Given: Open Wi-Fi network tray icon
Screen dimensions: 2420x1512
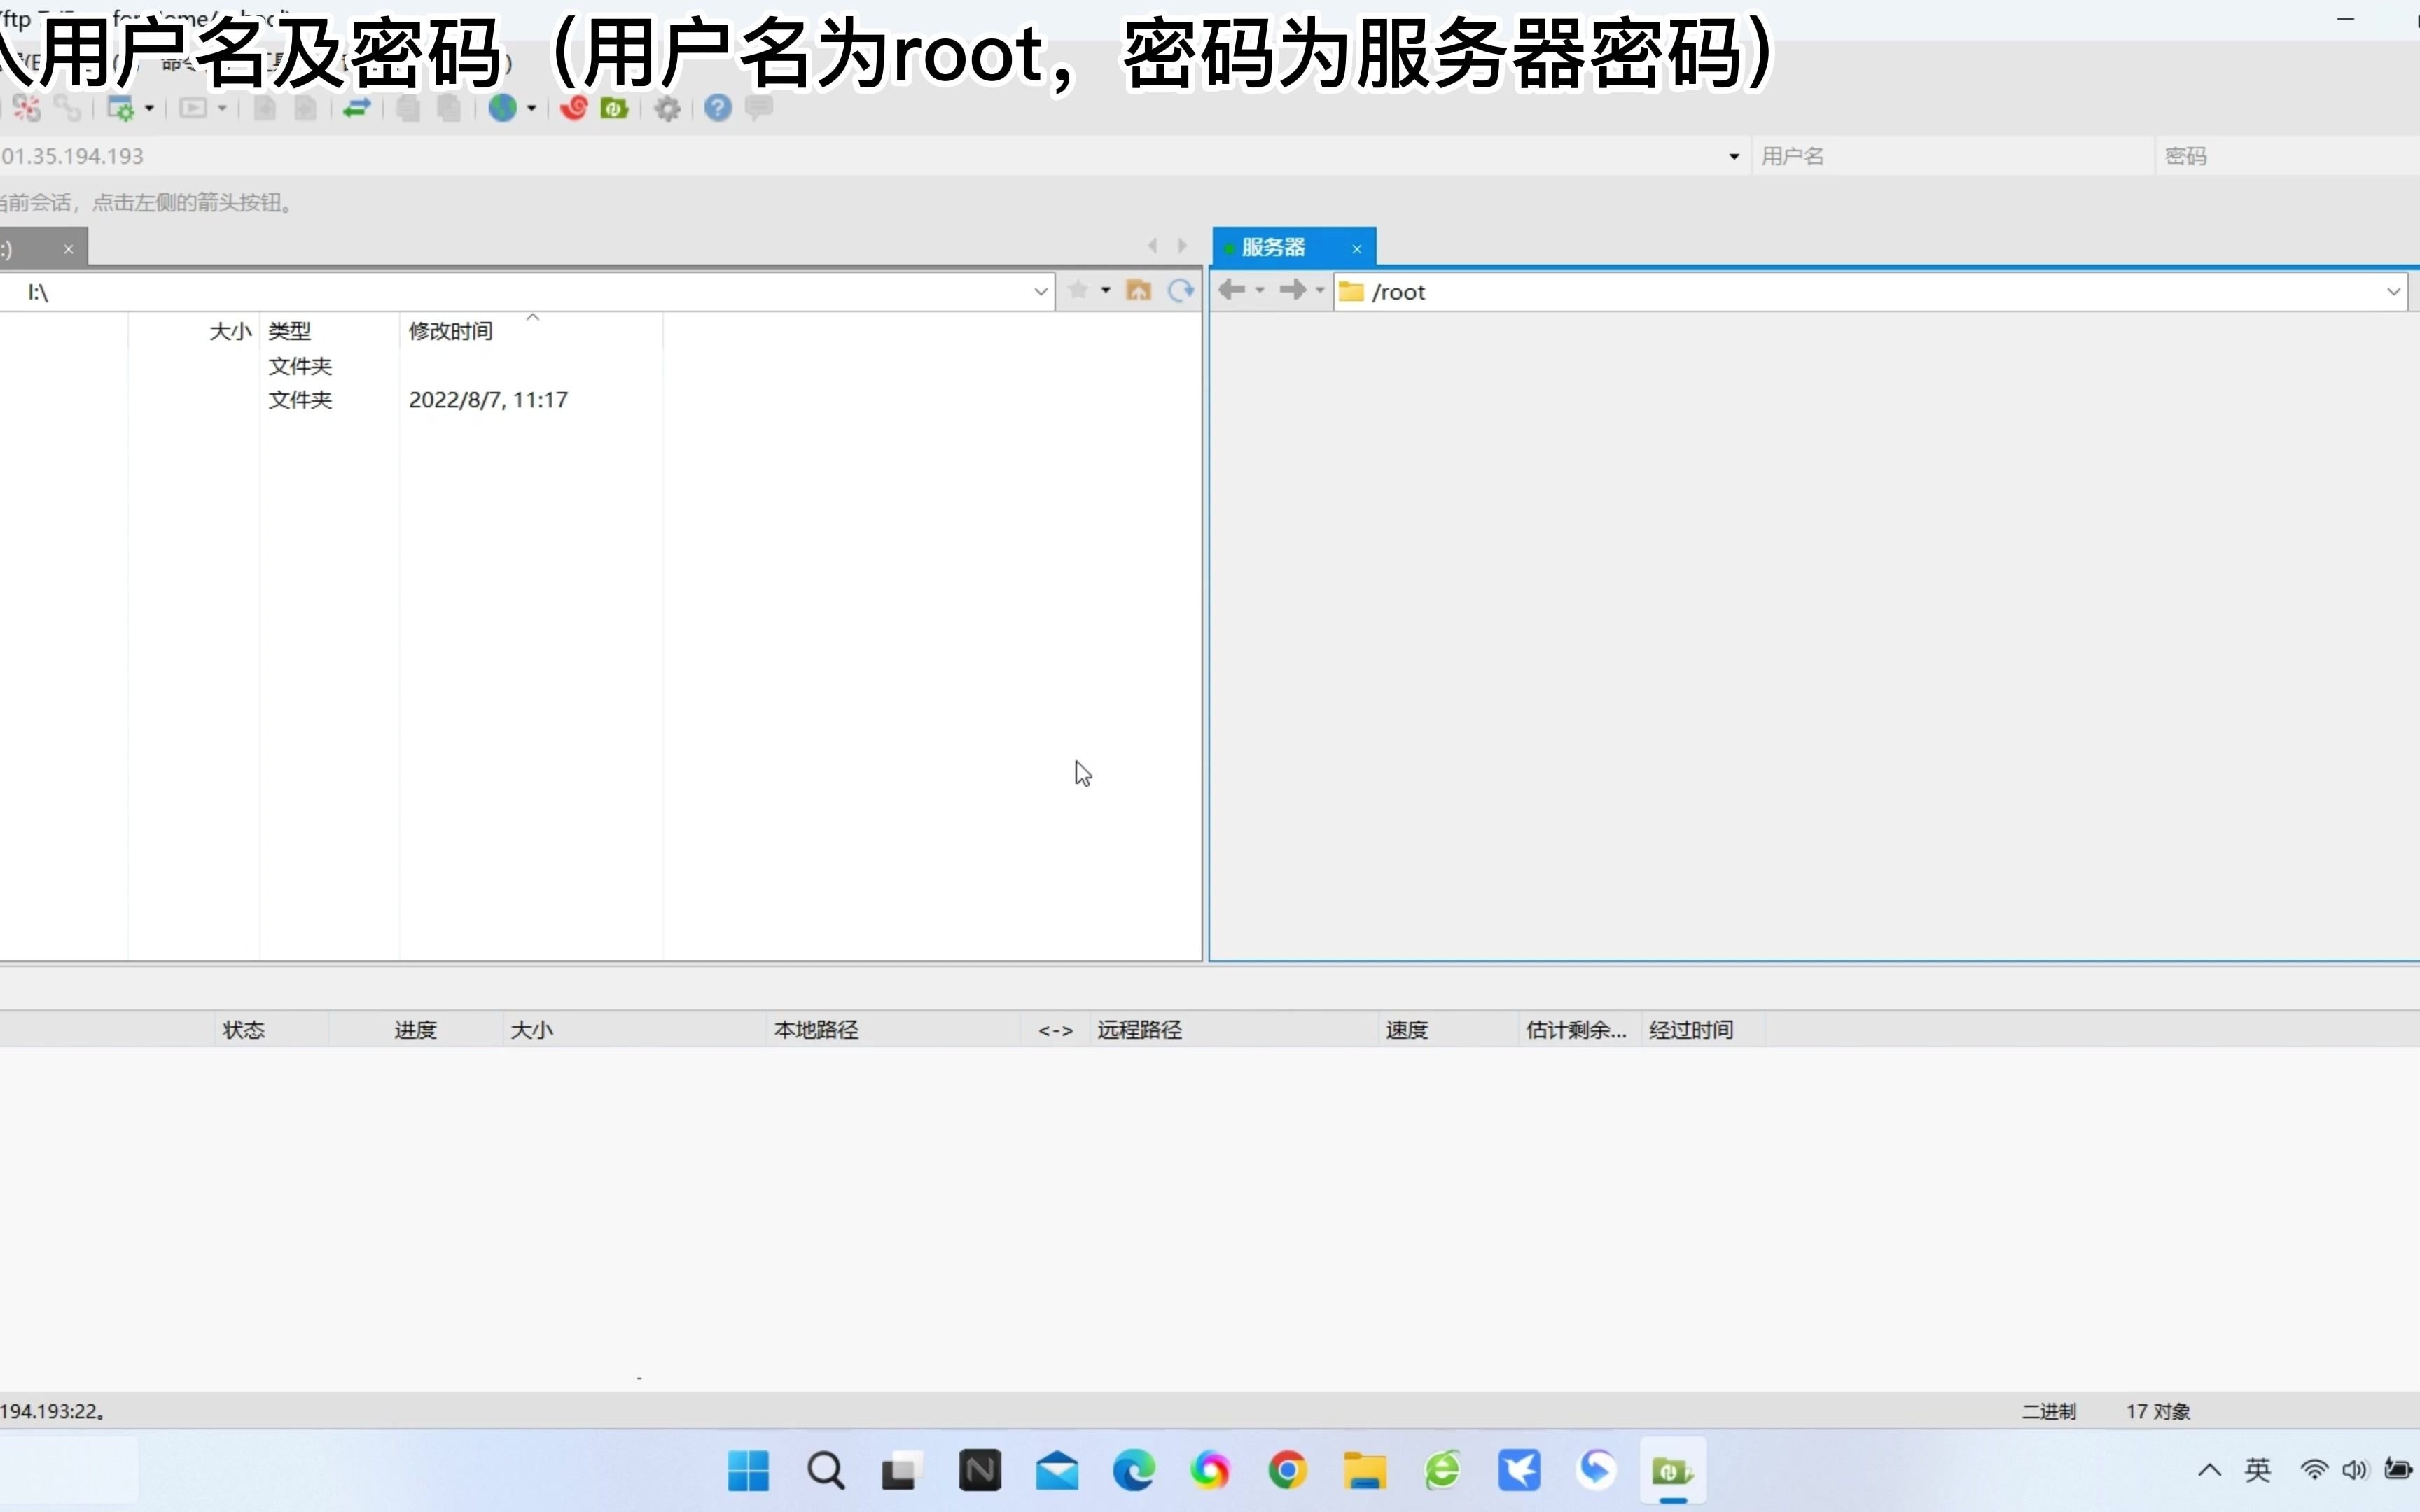Looking at the screenshot, I should click(x=2314, y=1470).
